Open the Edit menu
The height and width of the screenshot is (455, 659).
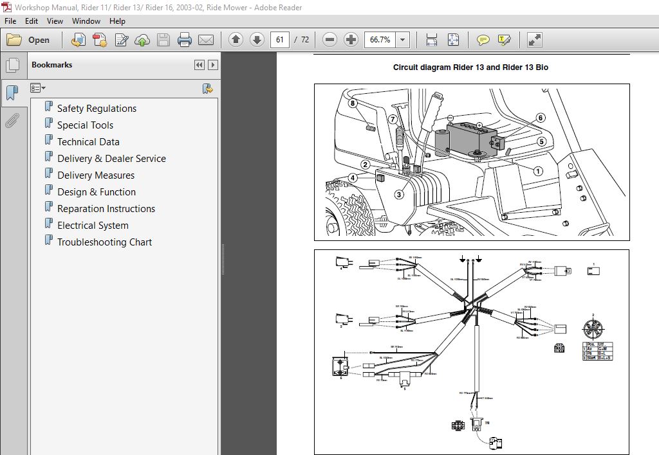(x=32, y=21)
